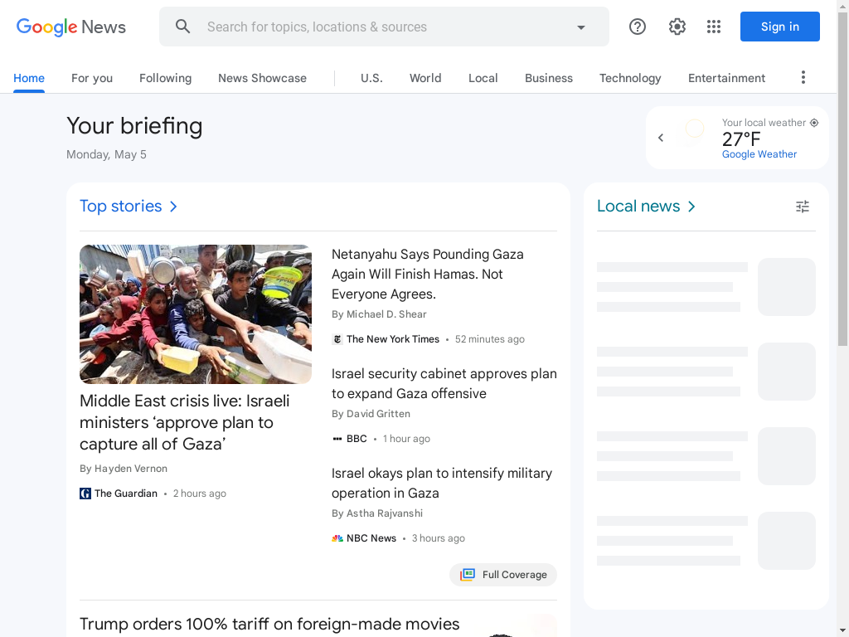Open the Gaza food crowd photo thumbnail
The width and height of the screenshot is (849, 637).
pyautogui.click(x=196, y=314)
